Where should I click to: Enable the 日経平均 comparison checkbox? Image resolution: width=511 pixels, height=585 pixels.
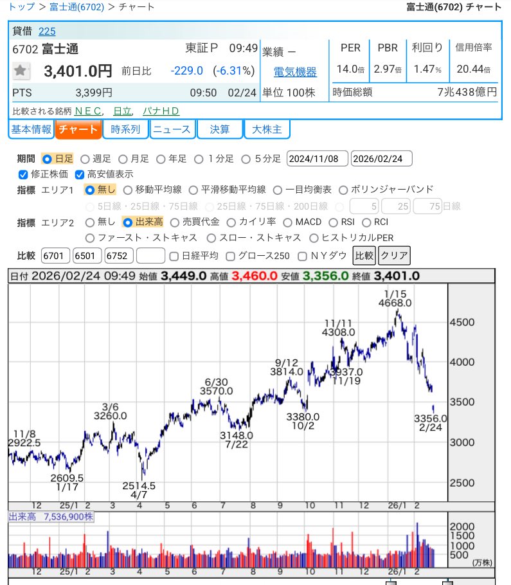(x=174, y=256)
